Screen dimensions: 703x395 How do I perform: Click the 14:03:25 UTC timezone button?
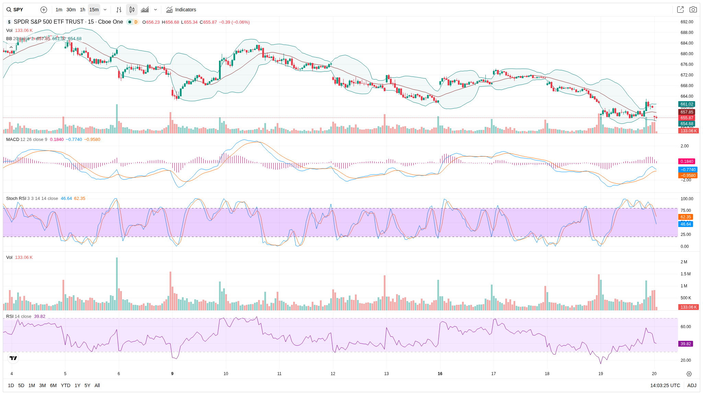pos(665,385)
